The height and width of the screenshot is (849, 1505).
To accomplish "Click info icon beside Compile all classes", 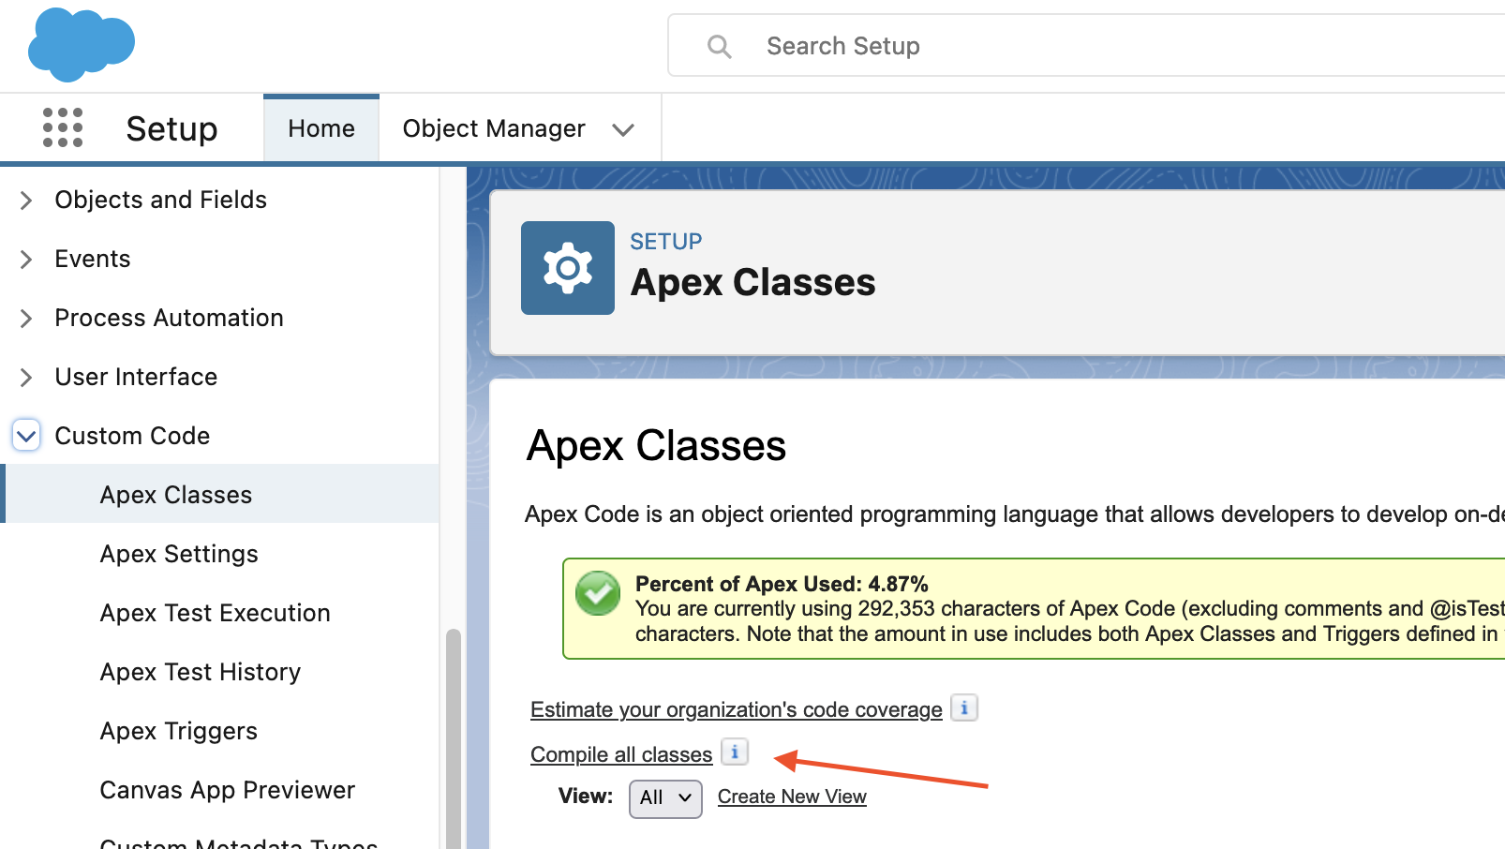I will [735, 752].
